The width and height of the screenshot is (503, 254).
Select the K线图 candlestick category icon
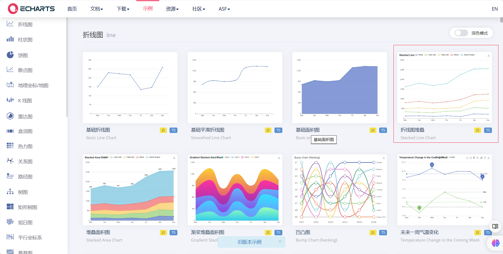(x=10, y=100)
